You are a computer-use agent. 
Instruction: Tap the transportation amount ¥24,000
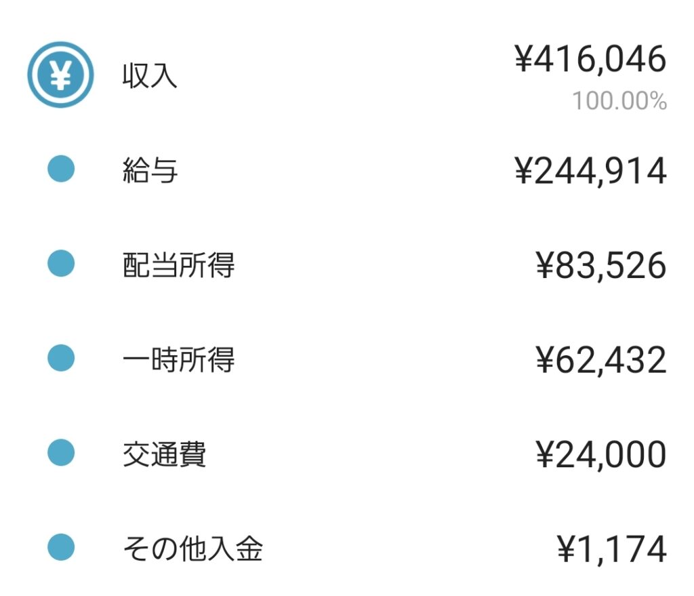coord(600,455)
